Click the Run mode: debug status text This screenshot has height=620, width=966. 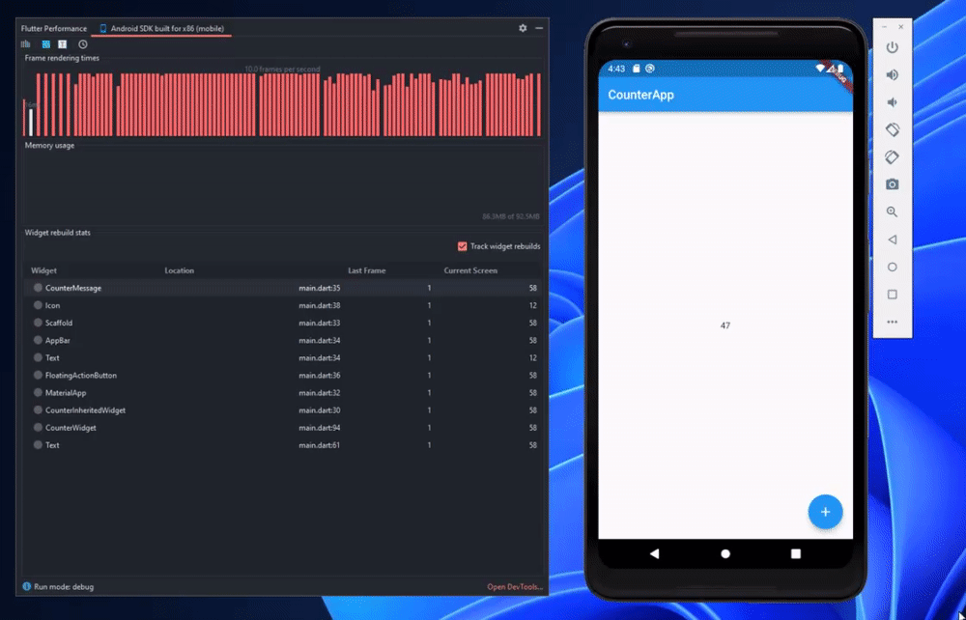(64, 587)
